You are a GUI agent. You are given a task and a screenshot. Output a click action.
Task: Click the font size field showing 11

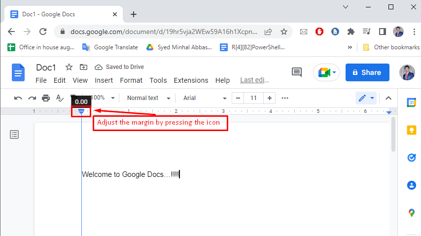pyautogui.click(x=254, y=98)
